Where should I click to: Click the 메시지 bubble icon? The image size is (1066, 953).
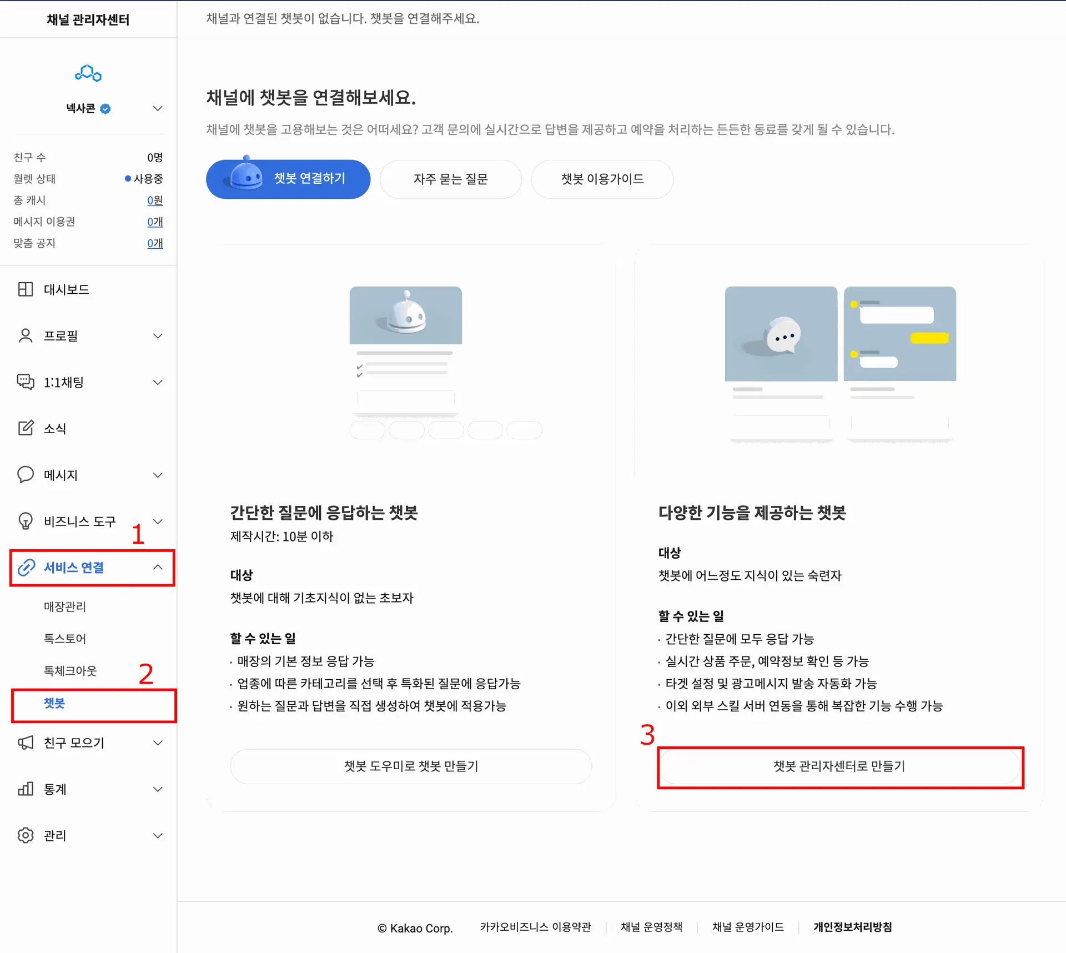point(26,475)
